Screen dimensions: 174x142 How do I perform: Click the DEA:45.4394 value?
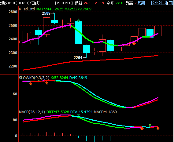[81, 112]
